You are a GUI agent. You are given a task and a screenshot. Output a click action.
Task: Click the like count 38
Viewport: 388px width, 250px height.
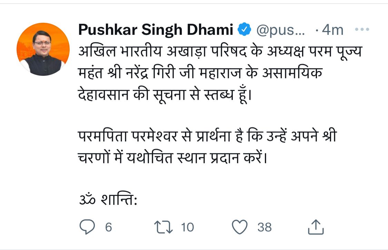tap(265, 227)
